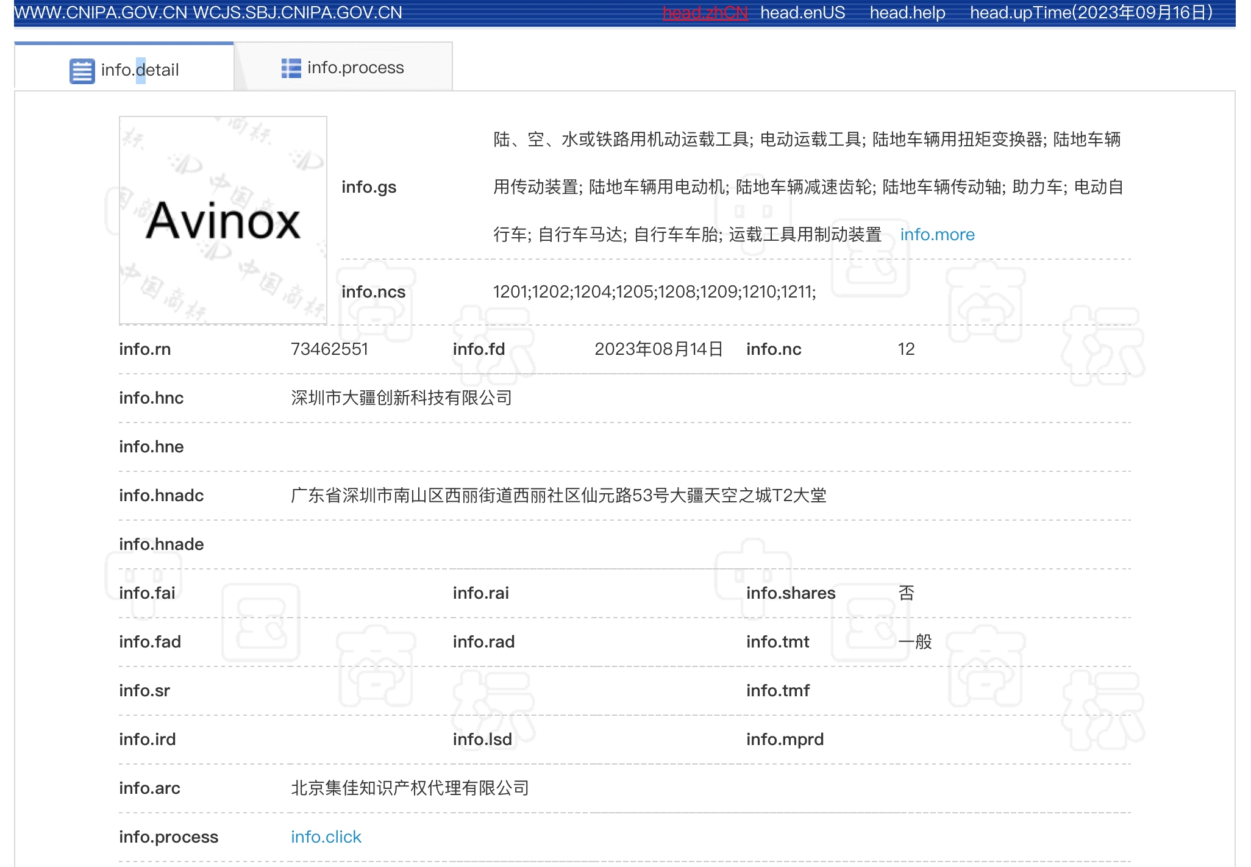Viewport: 1251px width, 867px height.
Task: Click the info.rn label
Action: click(144, 349)
